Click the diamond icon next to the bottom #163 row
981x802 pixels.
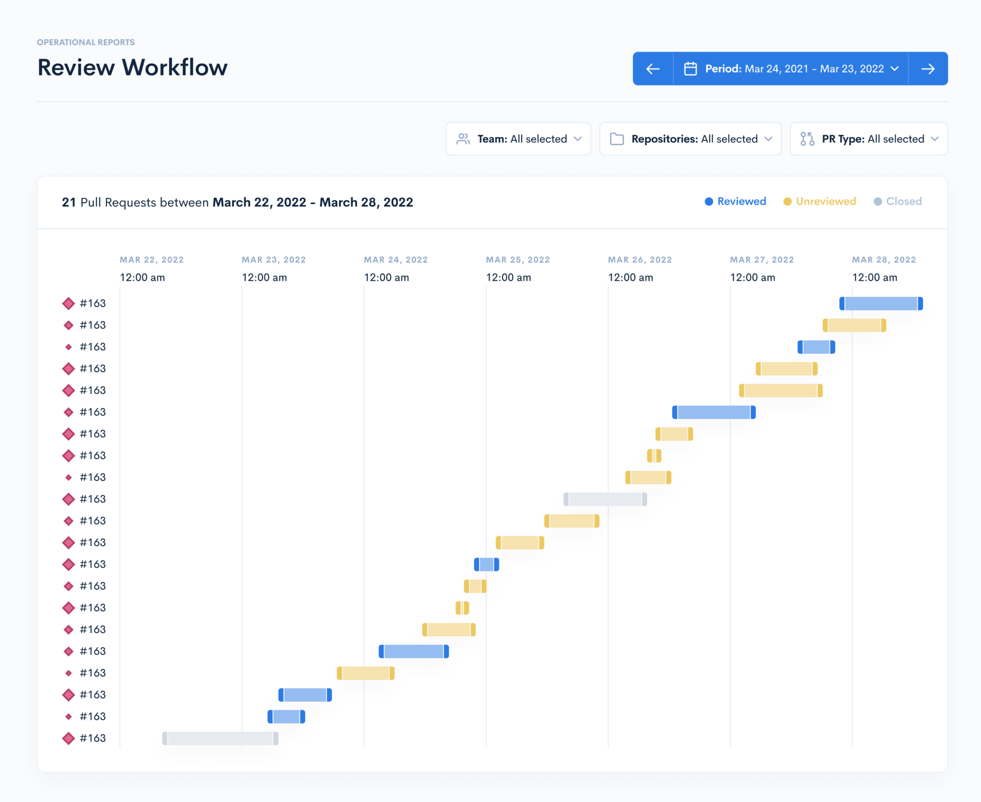click(68, 738)
